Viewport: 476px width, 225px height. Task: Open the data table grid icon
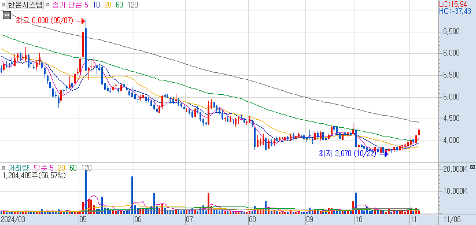(7, 15)
